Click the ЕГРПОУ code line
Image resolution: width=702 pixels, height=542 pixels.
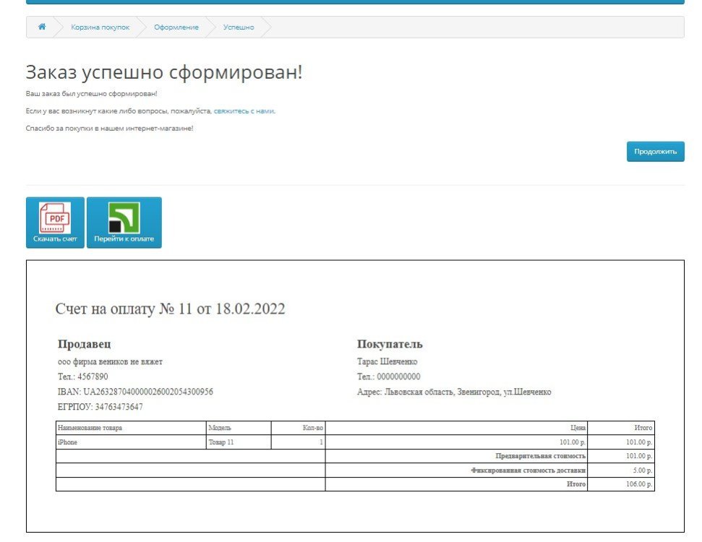pyautogui.click(x=100, y=407)
